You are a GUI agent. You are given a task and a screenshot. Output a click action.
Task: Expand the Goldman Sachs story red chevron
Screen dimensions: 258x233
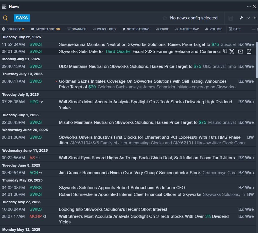[56, 81]
